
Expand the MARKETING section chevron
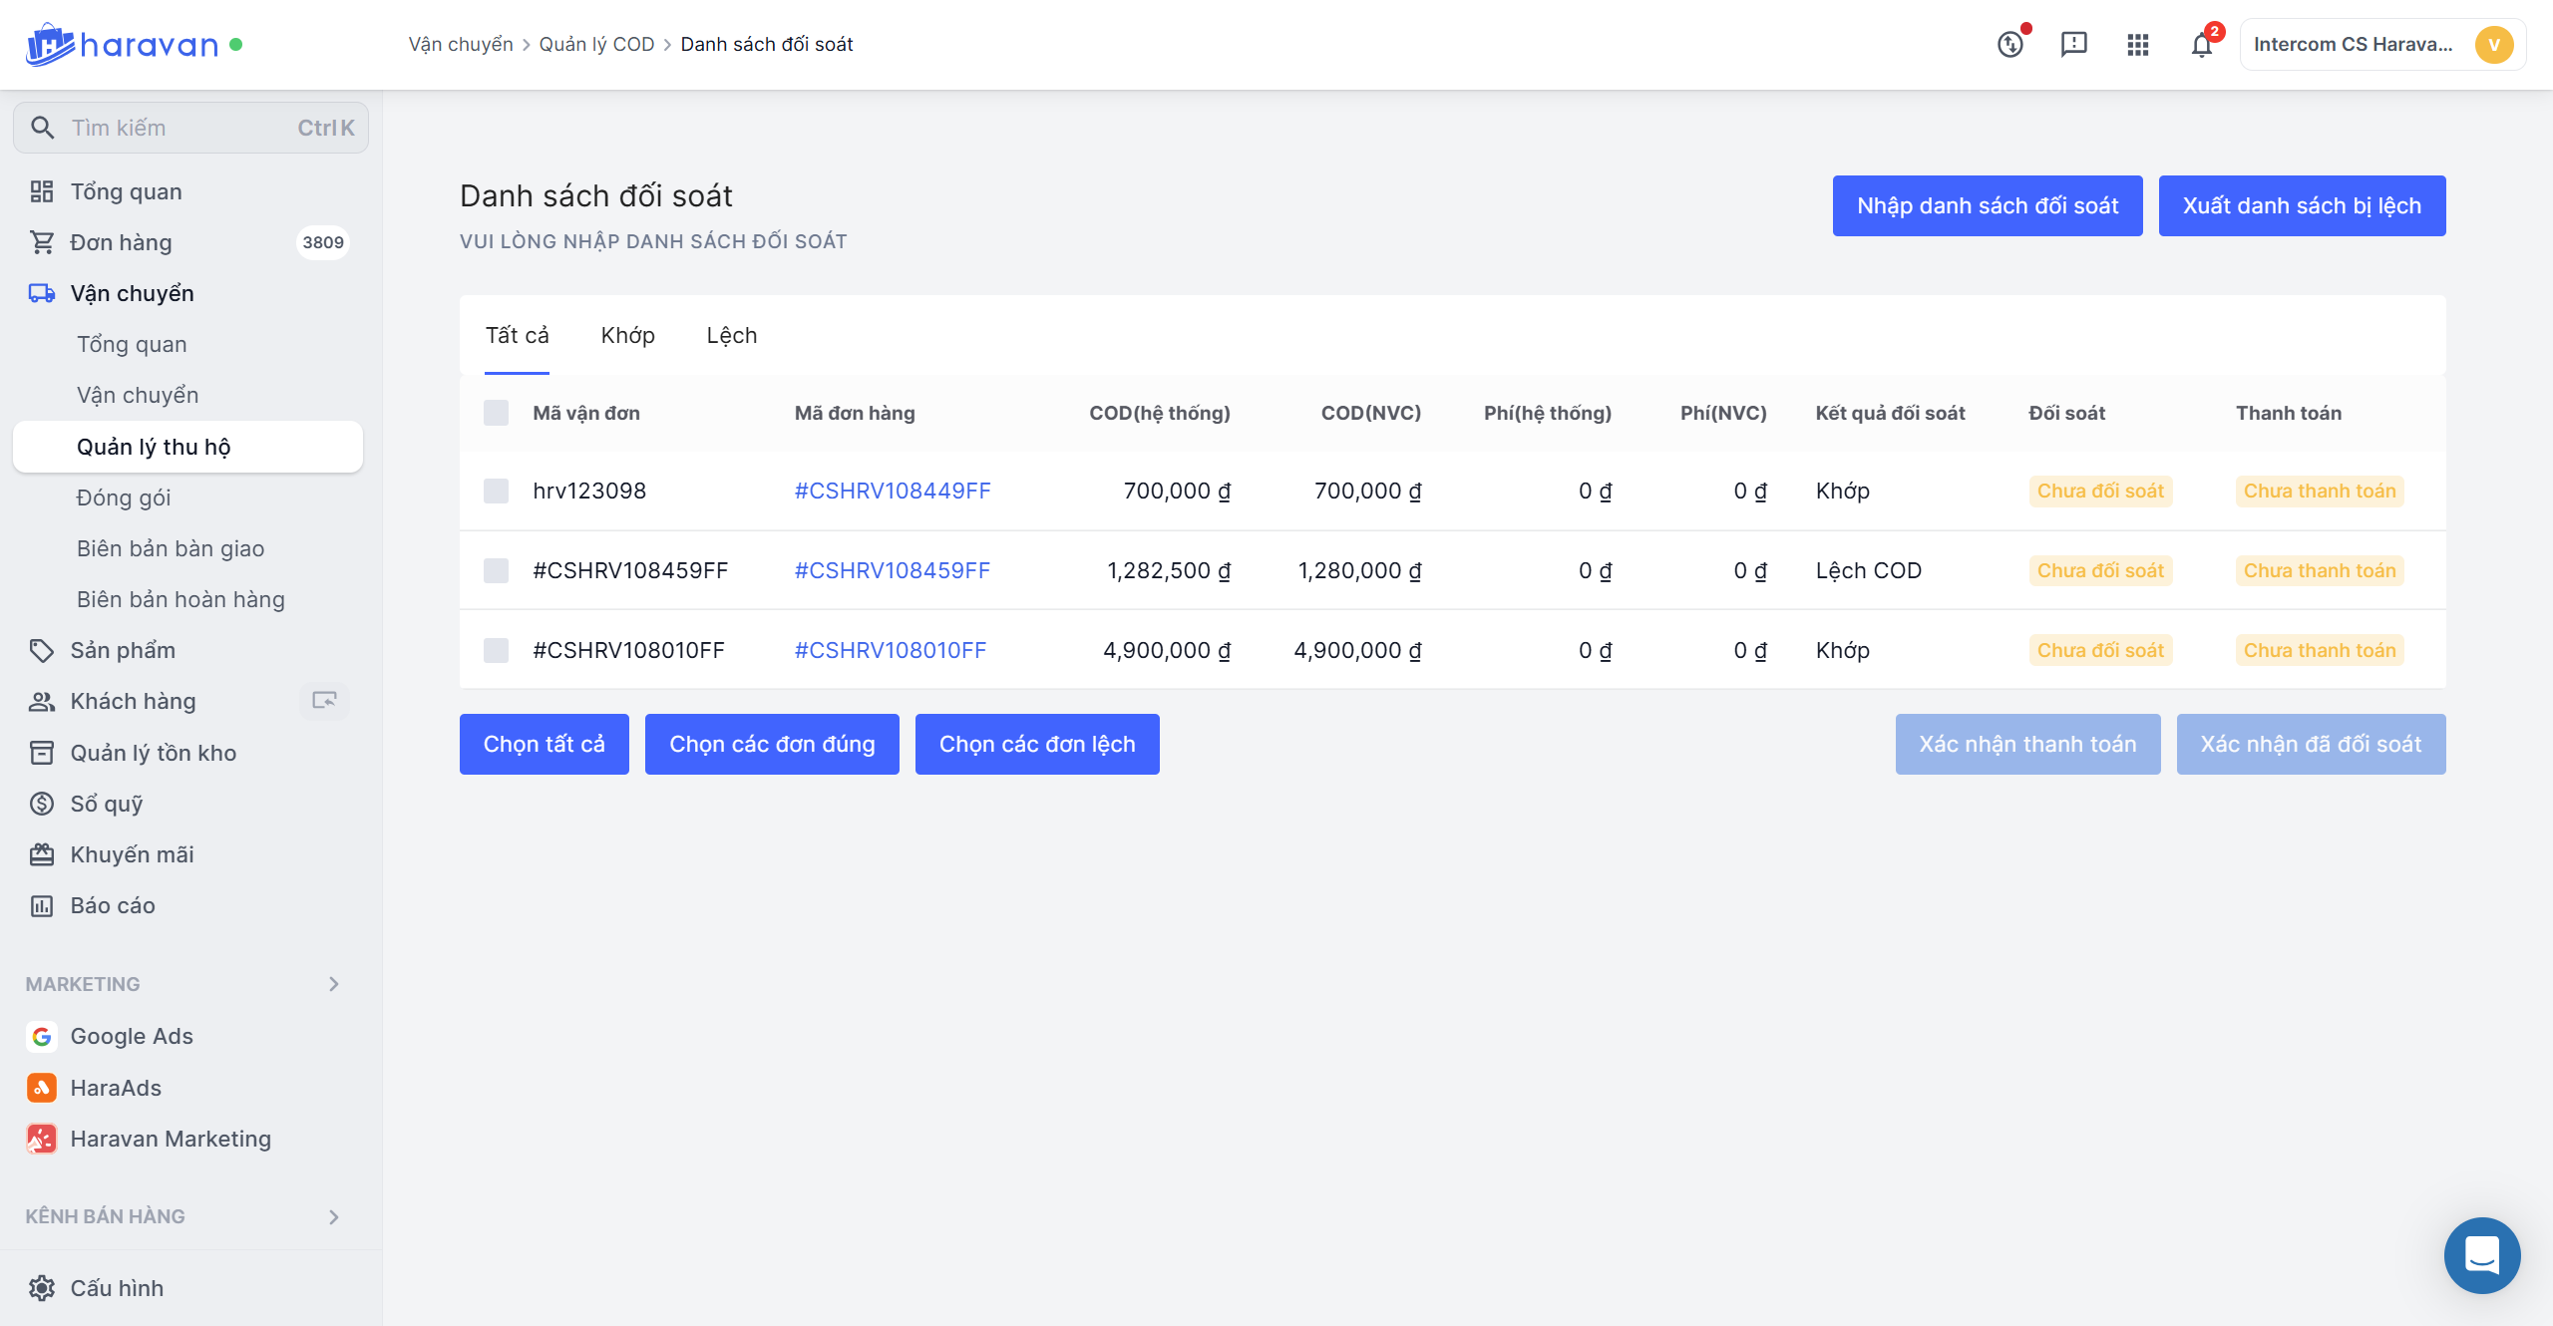334,984
